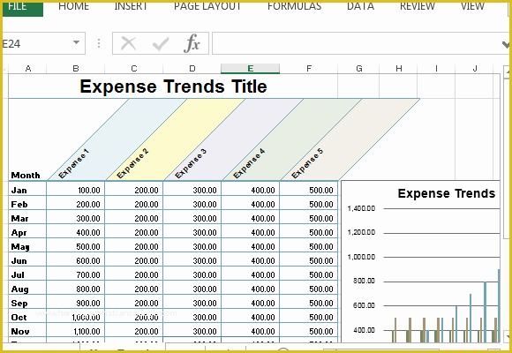Screen dimensions: 512x353
Task: Click the Enter checkmark formula icon
Action: 161,44
